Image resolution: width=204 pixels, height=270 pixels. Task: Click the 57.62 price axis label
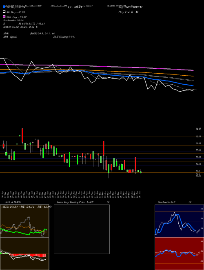[x=198, y=150]
